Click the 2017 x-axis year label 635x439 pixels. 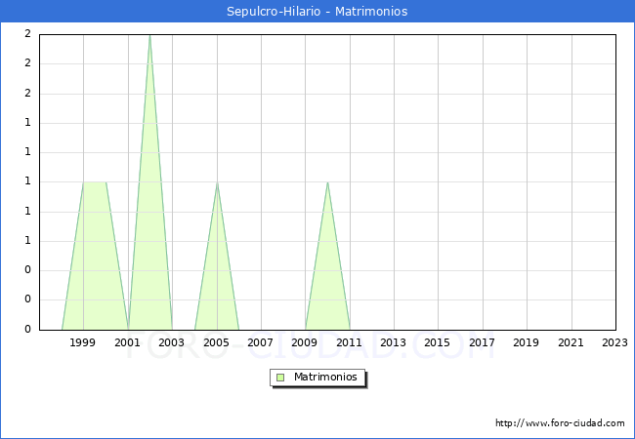[482, 342]
